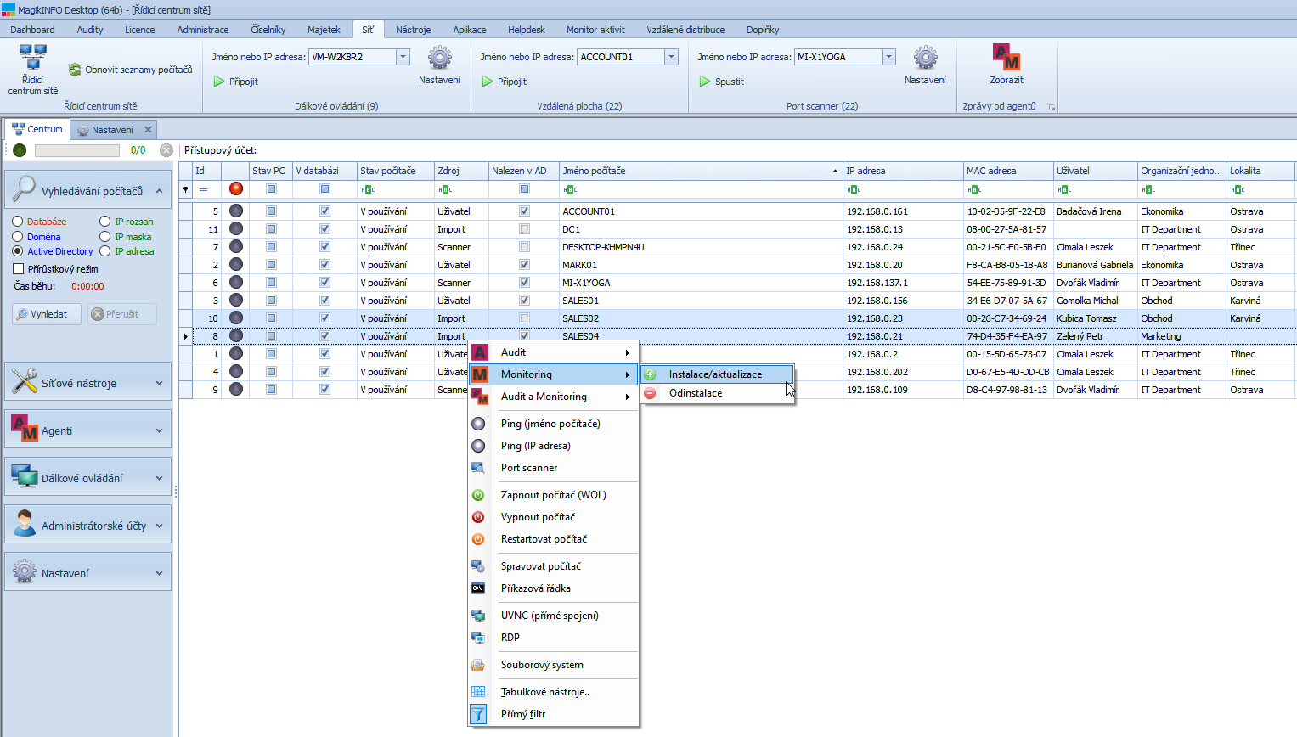Select IP rozsah radio button
This screenshot has width=1297, height=737.
(105, 222)
